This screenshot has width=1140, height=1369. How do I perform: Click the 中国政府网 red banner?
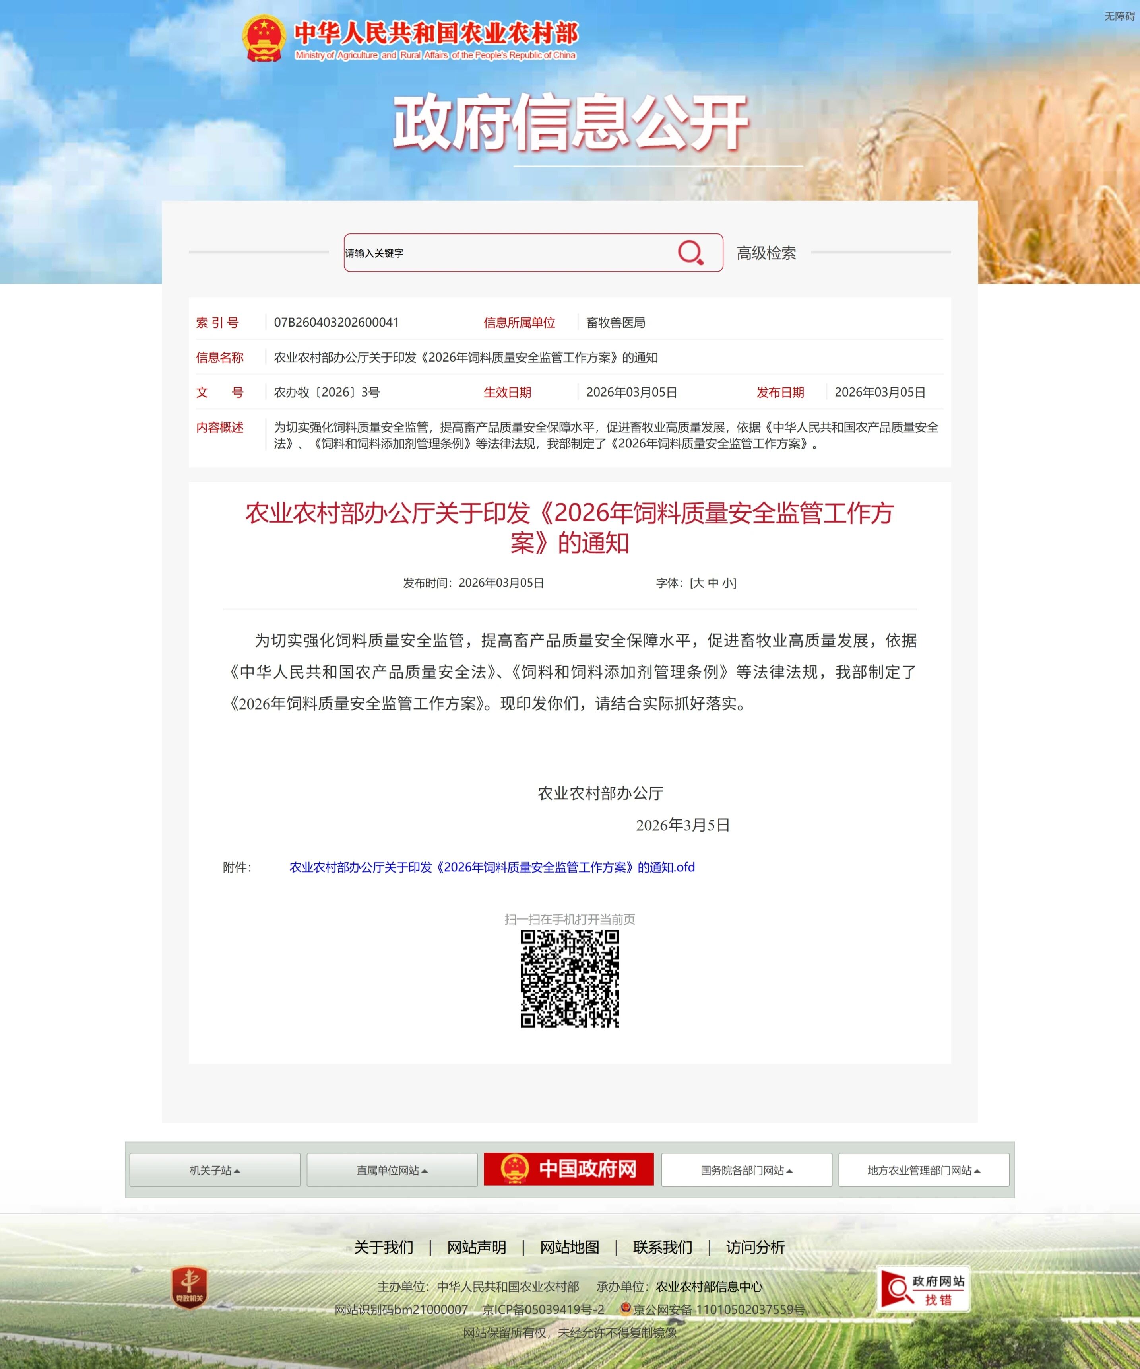pos(569,1169)
